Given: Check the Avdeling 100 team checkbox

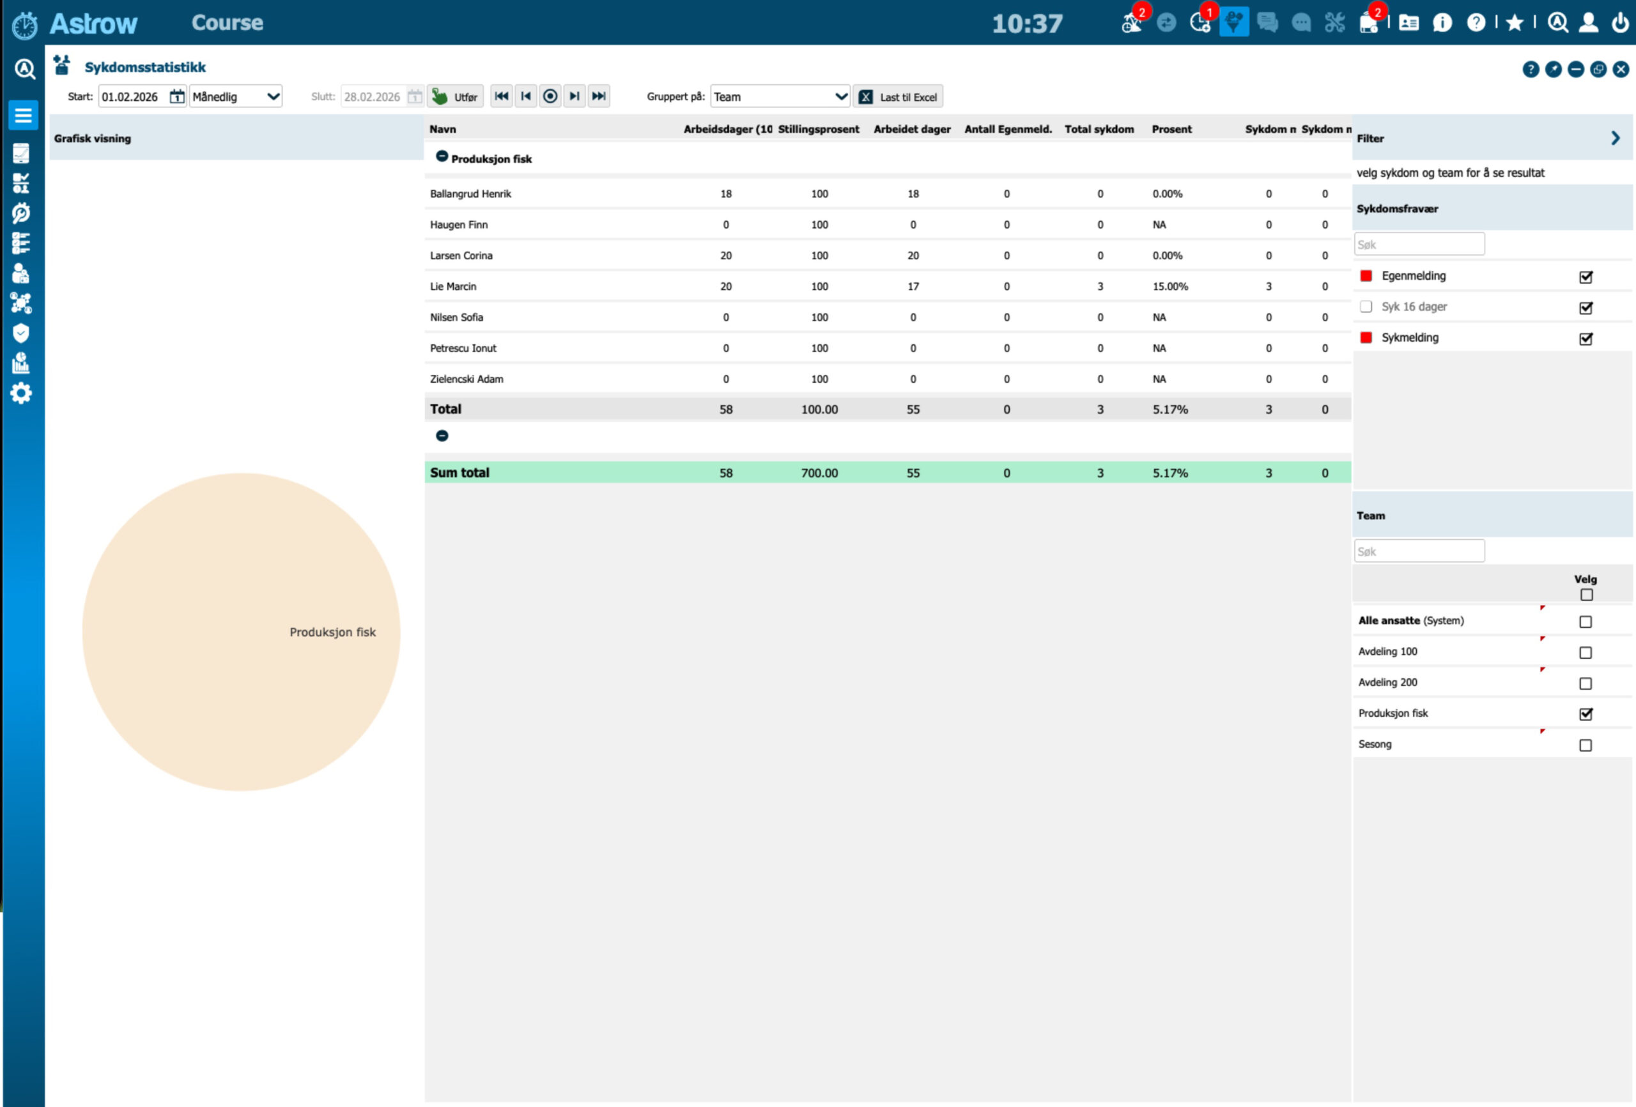Looking at the screenshot, I should 1586,652.
